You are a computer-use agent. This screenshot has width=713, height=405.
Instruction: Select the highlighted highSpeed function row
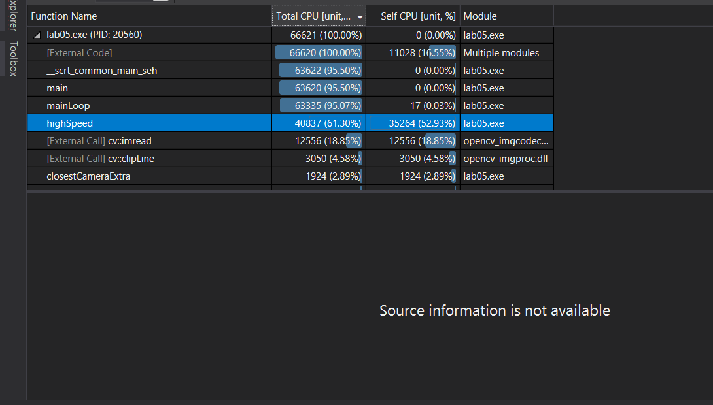131,123
